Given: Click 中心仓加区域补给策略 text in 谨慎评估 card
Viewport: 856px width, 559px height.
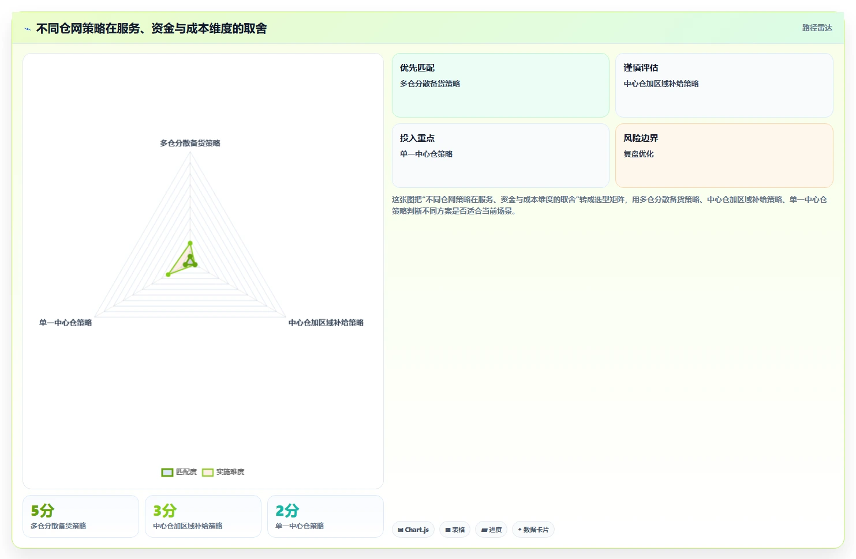Looking at the screenshot, I should (661, 84).
